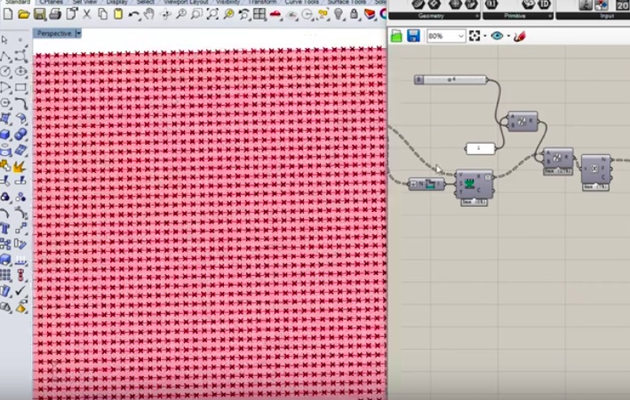Click the Rhino Save floppy disk icon
Screen dimensions: 630x400
click(x=39, y=14)
